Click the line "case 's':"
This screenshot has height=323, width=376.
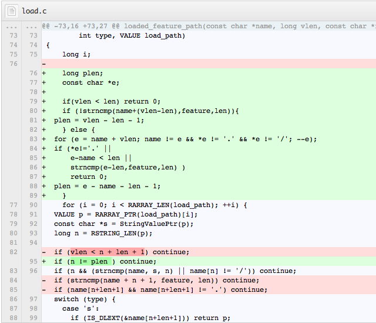(80, 309)
